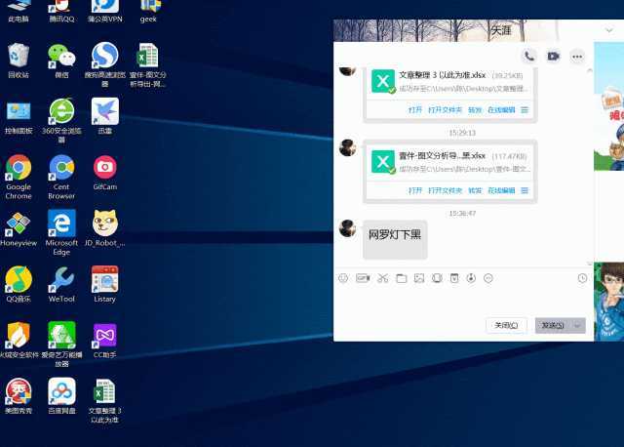This screenshot has height=447, width=624.
Task: Click the scissors screenshot tool
Action: point(382,278)
